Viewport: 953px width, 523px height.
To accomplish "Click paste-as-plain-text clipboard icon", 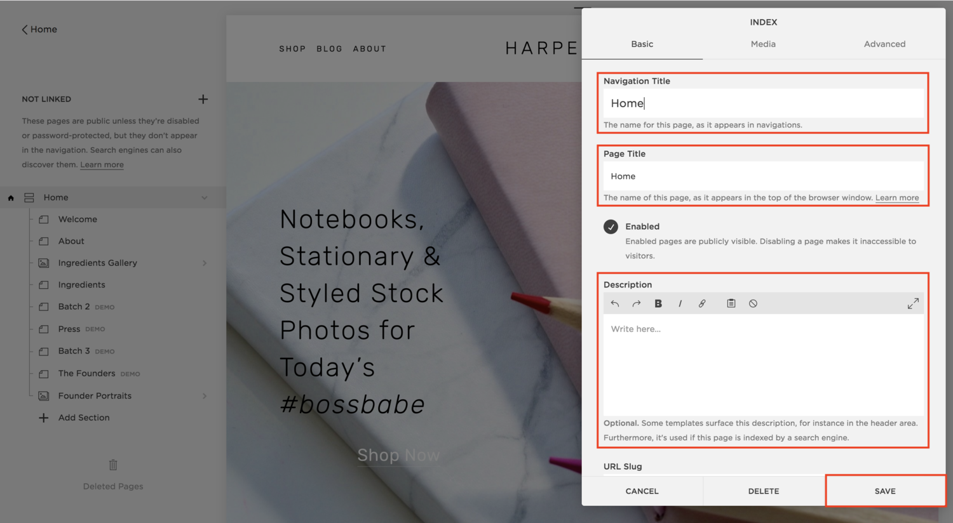I will pyautogui.click(x=731, y=303).
